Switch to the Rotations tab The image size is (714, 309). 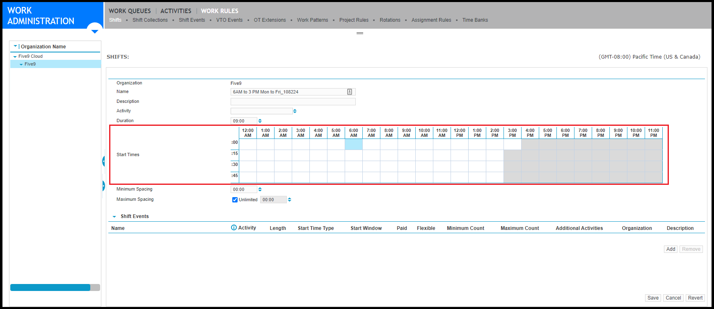[390, 20]
